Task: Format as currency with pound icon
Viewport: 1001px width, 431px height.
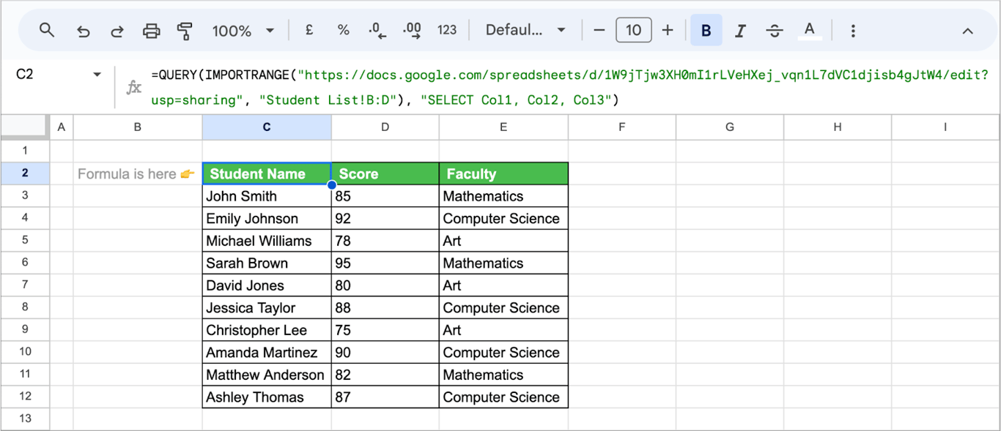Action: click(309, 30)
